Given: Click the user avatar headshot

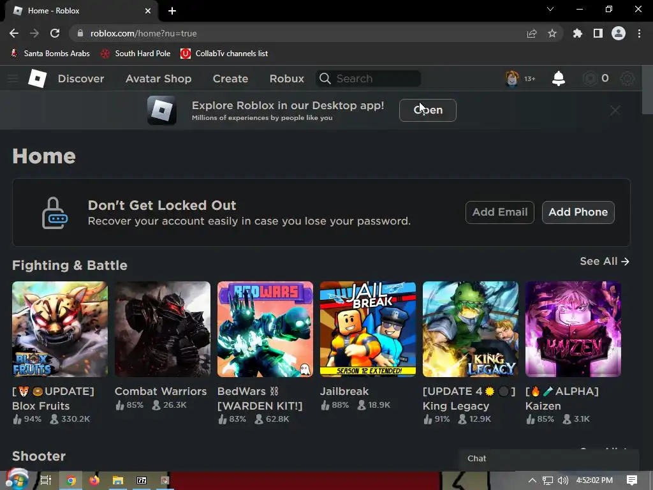Looking at the screenshot, I should click(x=512, y=78).
